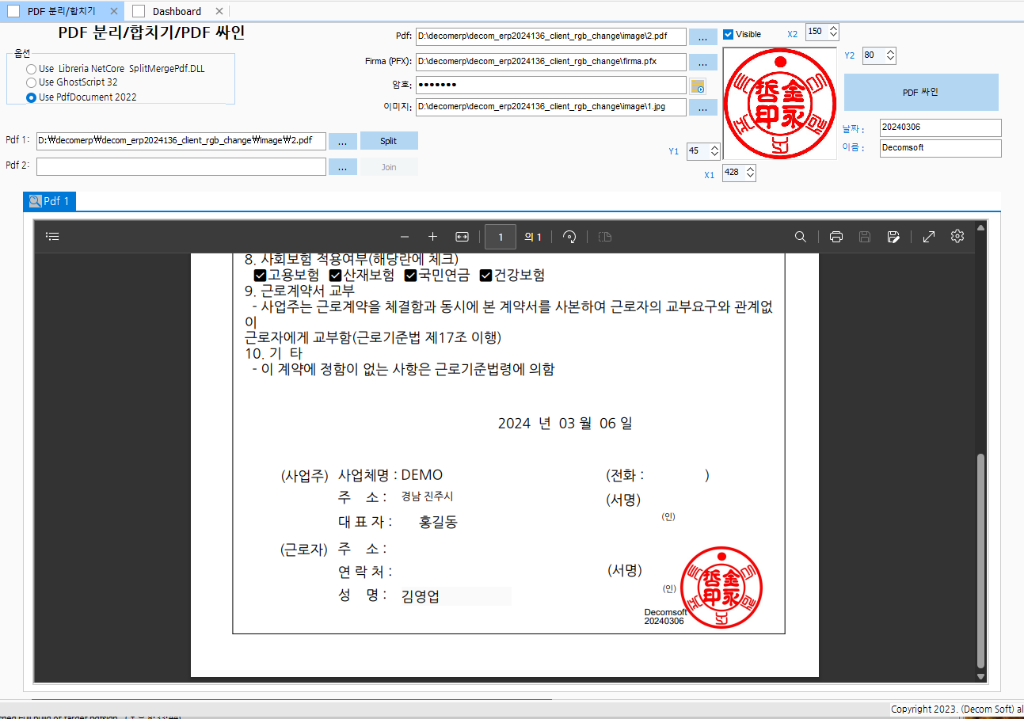Select Use GhostScript 32 option
Viewport: 1024px width, 719px height.
[72, 82]
